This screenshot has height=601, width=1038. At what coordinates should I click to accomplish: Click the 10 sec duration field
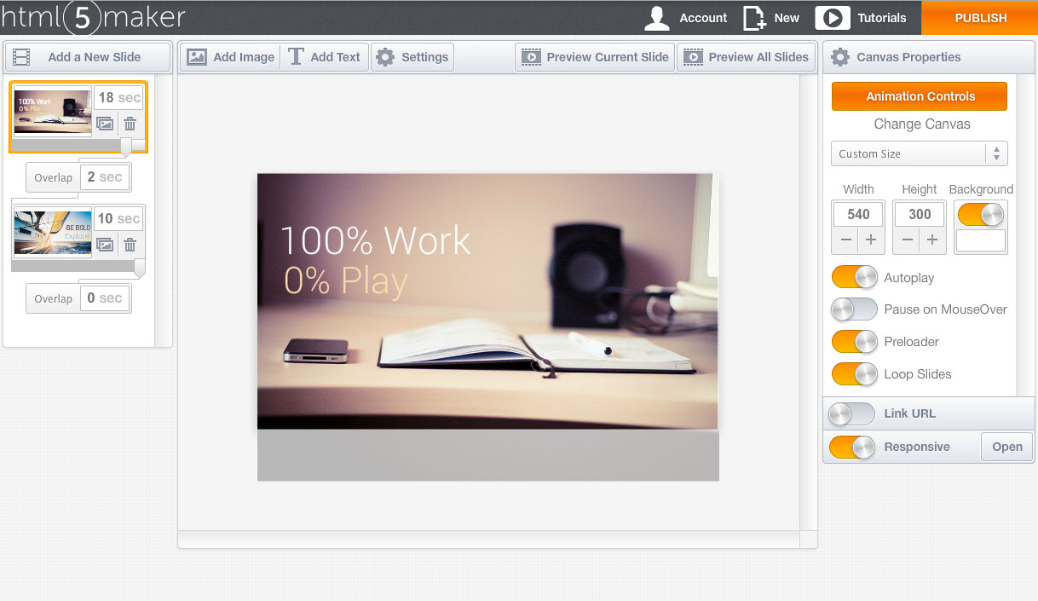click(118, 219)
